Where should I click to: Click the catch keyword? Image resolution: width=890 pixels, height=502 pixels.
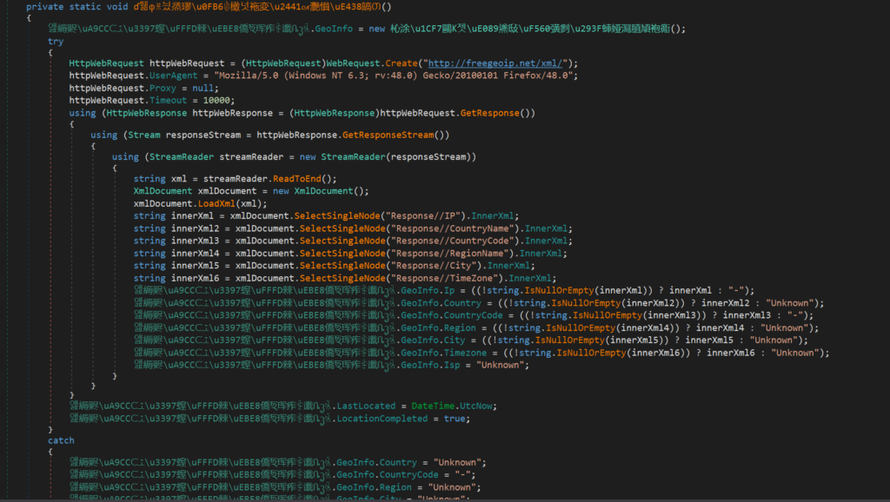pos(61,440)
